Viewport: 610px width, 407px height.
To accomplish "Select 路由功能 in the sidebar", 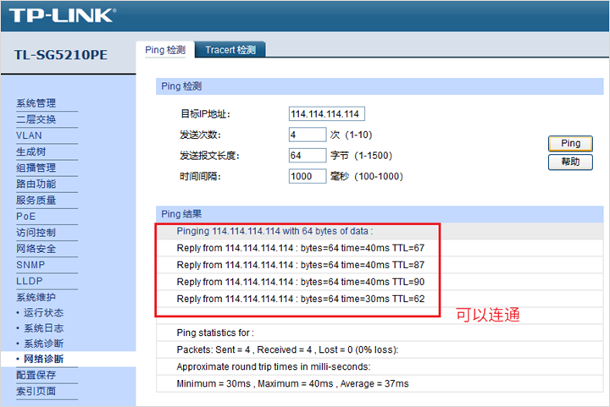I will point(36,184).
